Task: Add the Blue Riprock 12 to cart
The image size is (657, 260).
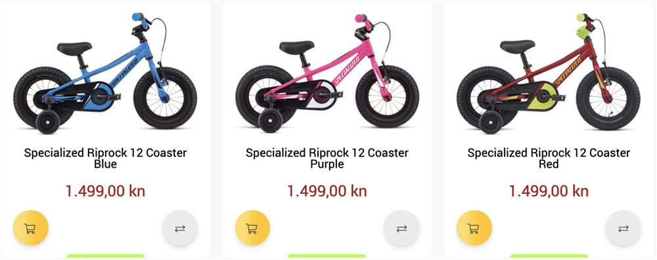Action: (31, 228)
